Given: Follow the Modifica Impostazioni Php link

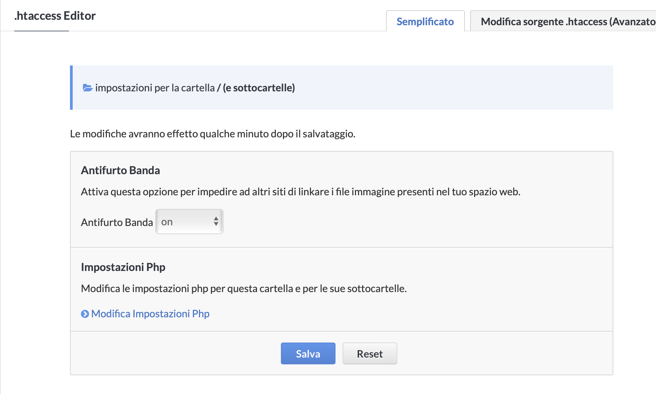Looking at the screenshot, I should [150, 314].
